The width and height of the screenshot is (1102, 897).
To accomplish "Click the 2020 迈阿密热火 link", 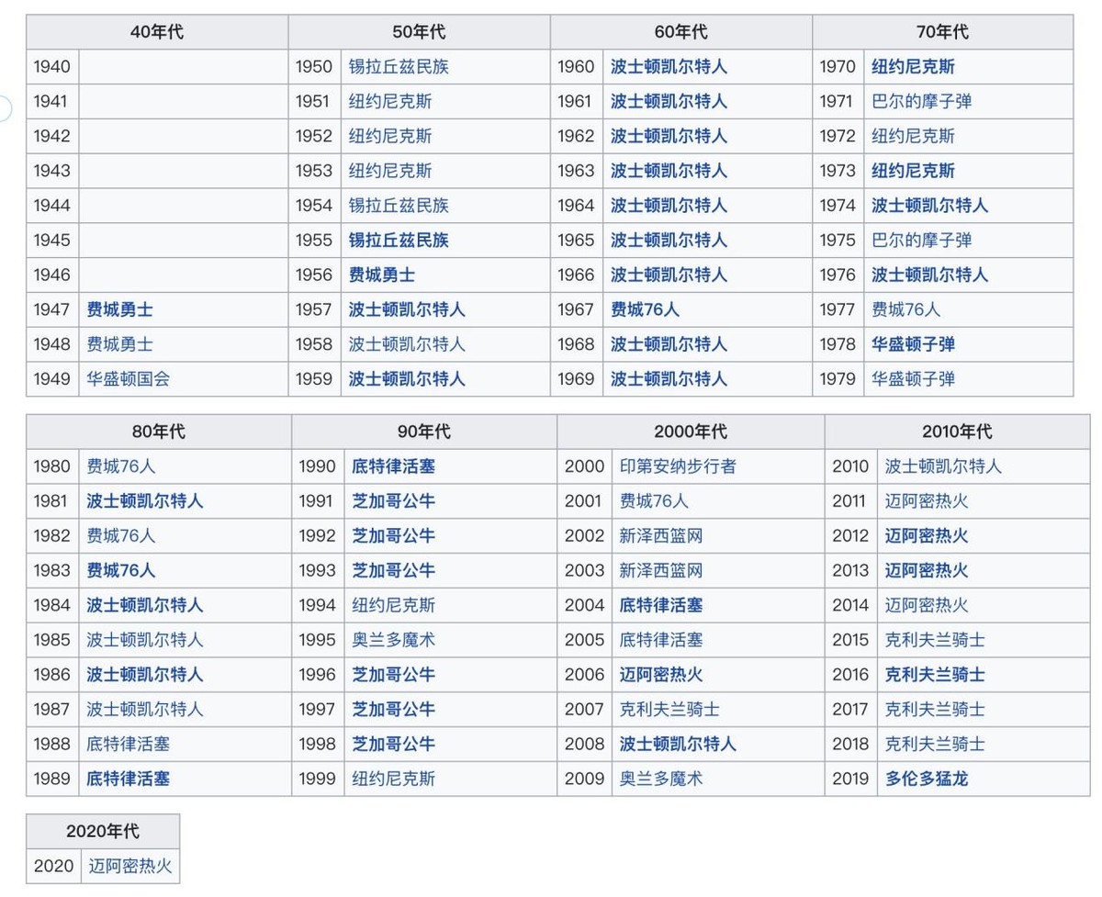I will pyautogui.click(x=130, y=866).
